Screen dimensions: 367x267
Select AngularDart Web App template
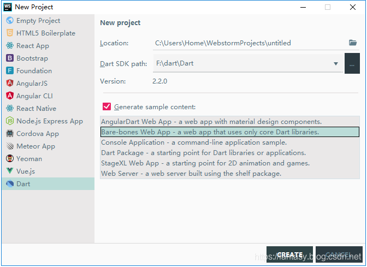point(230,122)
